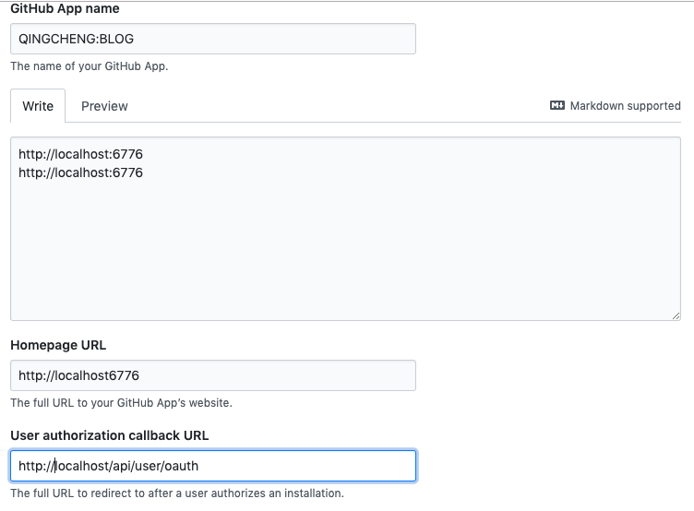Screen dimensions: 694x511
Task: Focus the GitHub App name input field
Action: coord(277,40)
